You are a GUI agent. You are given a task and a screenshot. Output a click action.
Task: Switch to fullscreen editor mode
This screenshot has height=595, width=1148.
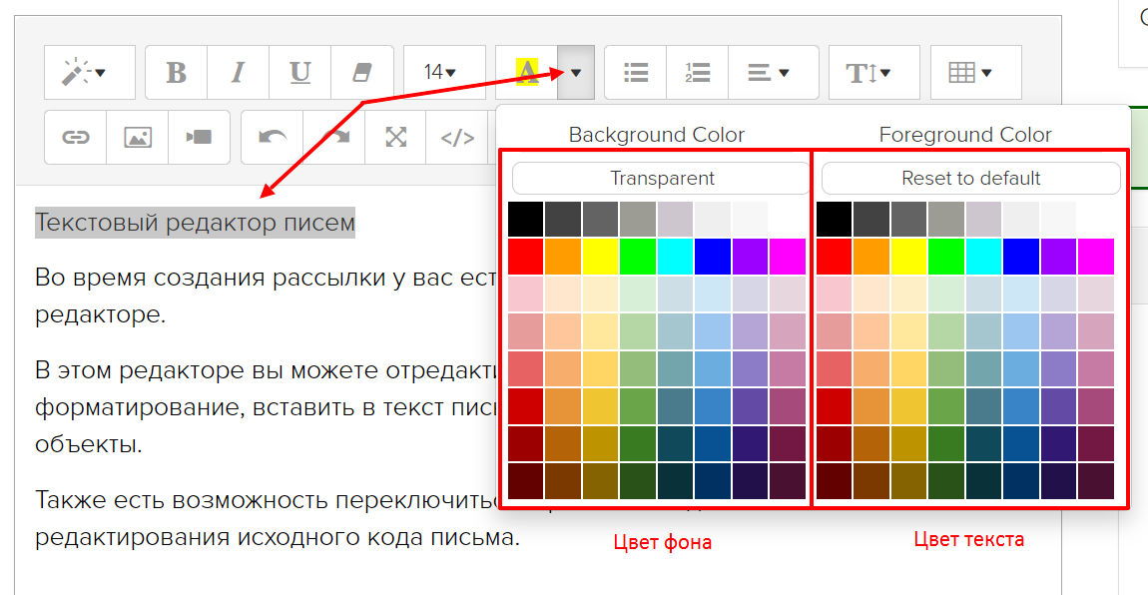coord(396,138)
